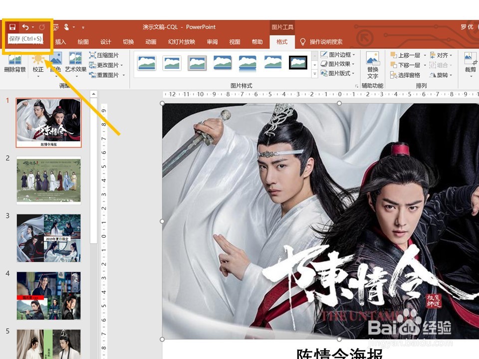Click the 陈情令海报 caption text on slide
The width and height of the screenshot is (479, 359).
(340, 353)
